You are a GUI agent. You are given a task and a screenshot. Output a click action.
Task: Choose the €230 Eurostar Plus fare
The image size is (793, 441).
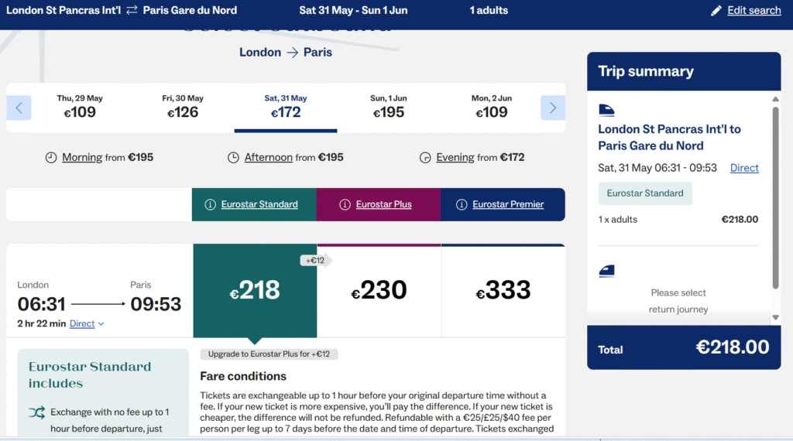(x=379, y=290)
